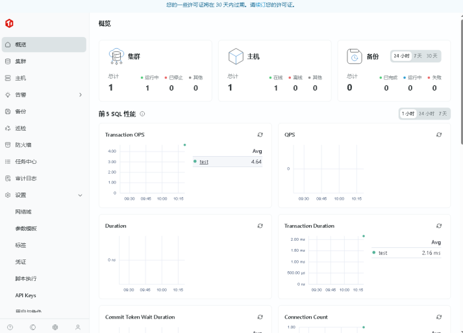Collapse the 设置 (Settings) menu chevron
Viewport: 463px width, 333px height.
click(x=81, y=195)
